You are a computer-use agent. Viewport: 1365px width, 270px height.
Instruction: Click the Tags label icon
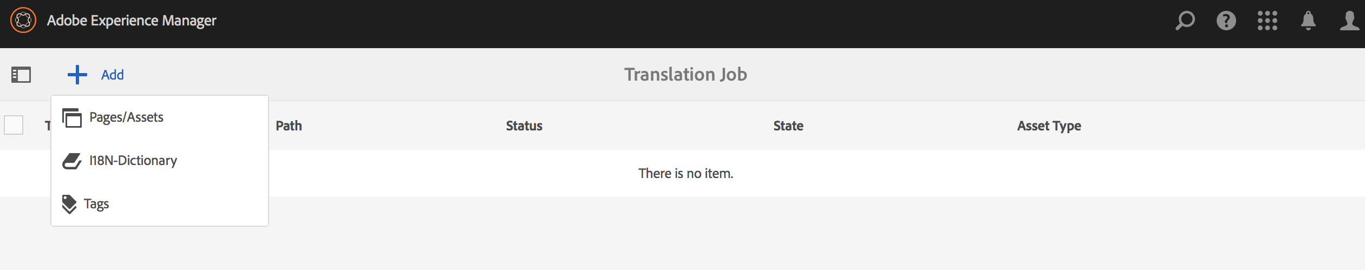click(x=69, y=204)
